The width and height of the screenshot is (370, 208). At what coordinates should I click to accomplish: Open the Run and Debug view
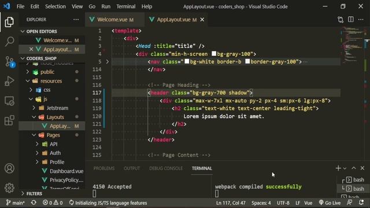tap(9, 81)
